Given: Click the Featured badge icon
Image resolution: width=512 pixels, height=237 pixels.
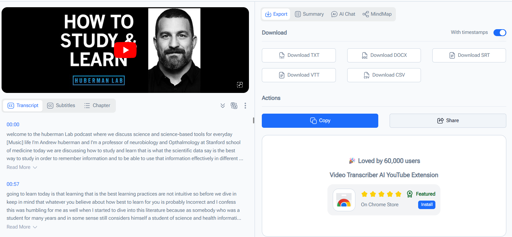Looking at the screenshot, I should click(410, 194).
